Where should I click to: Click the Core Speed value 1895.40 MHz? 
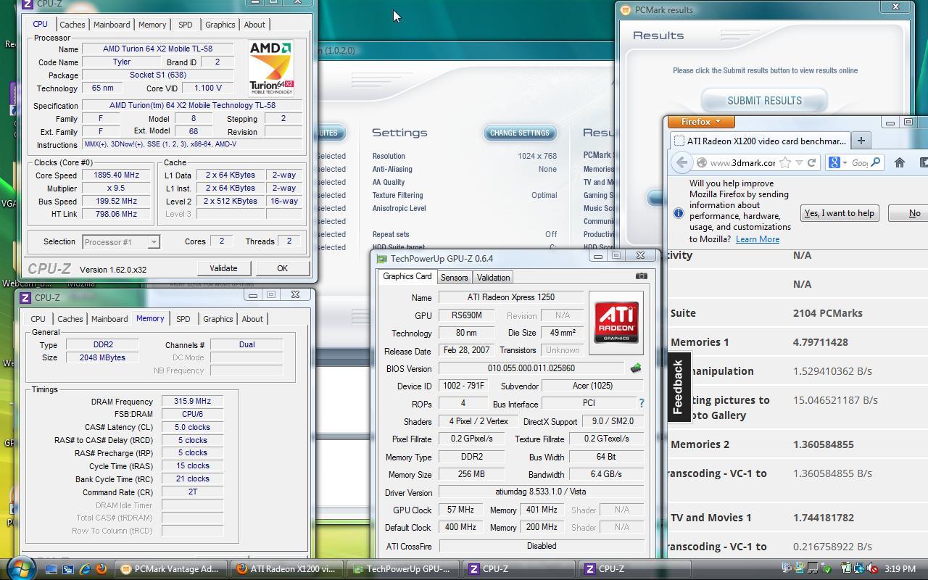point(116,175)
